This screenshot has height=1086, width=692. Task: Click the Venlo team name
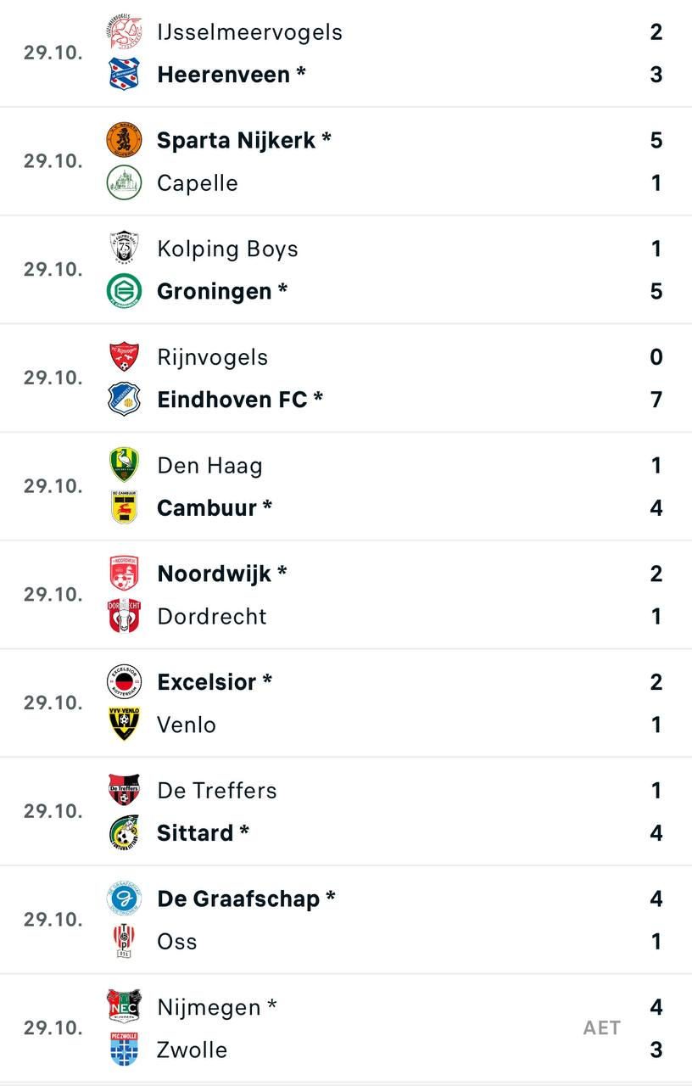[187, 725]
